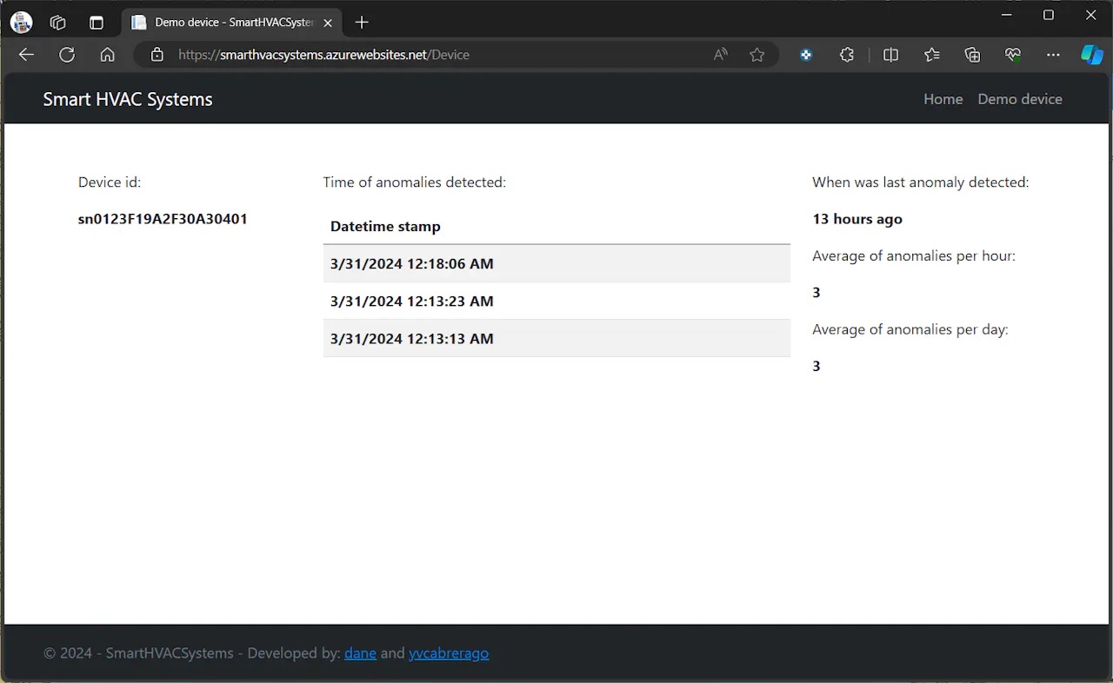Open the split screen icon

(x=890, y=54)
